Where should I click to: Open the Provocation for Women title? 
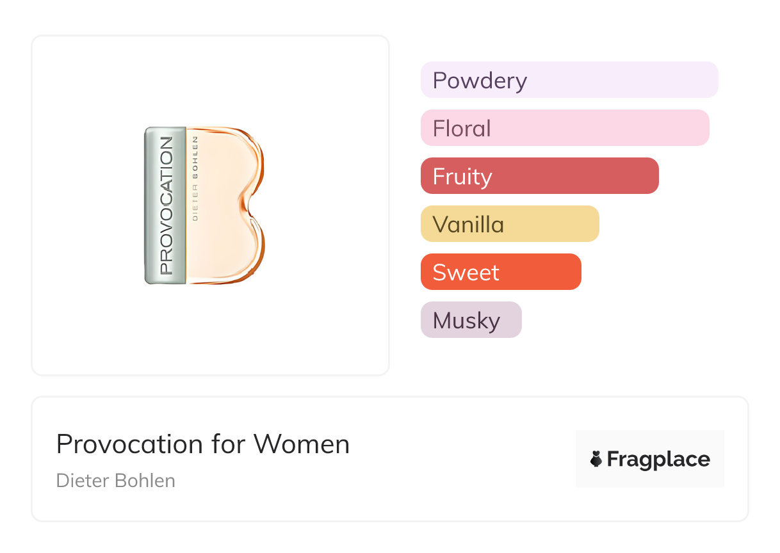(203, 444)
